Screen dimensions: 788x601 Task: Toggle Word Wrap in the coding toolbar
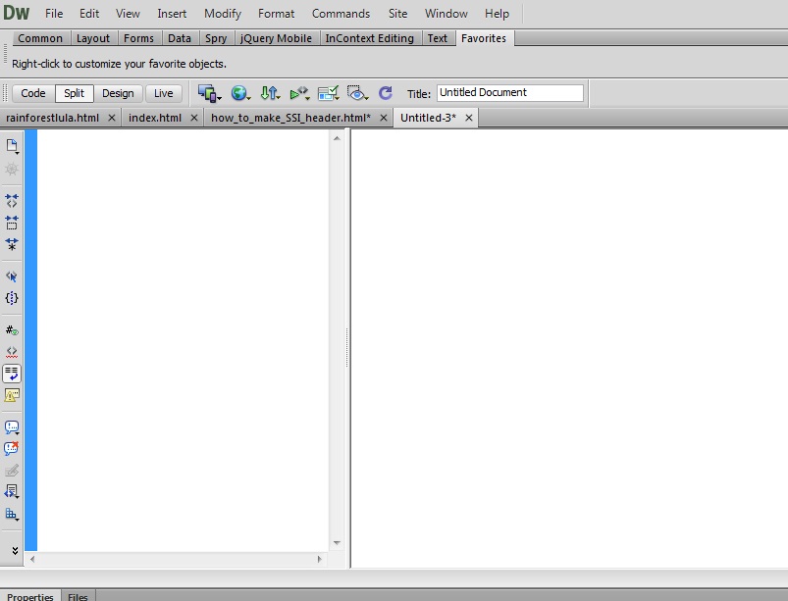click(x=12, y=374)
